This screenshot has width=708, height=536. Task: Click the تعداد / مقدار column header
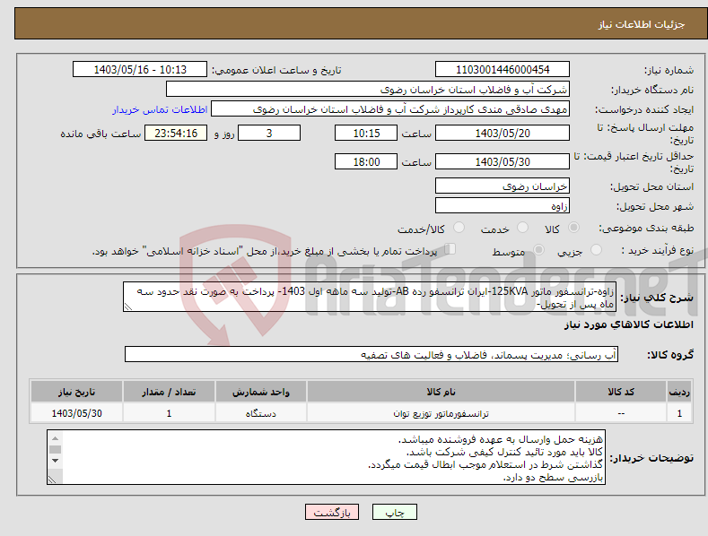tap(169, 392)
